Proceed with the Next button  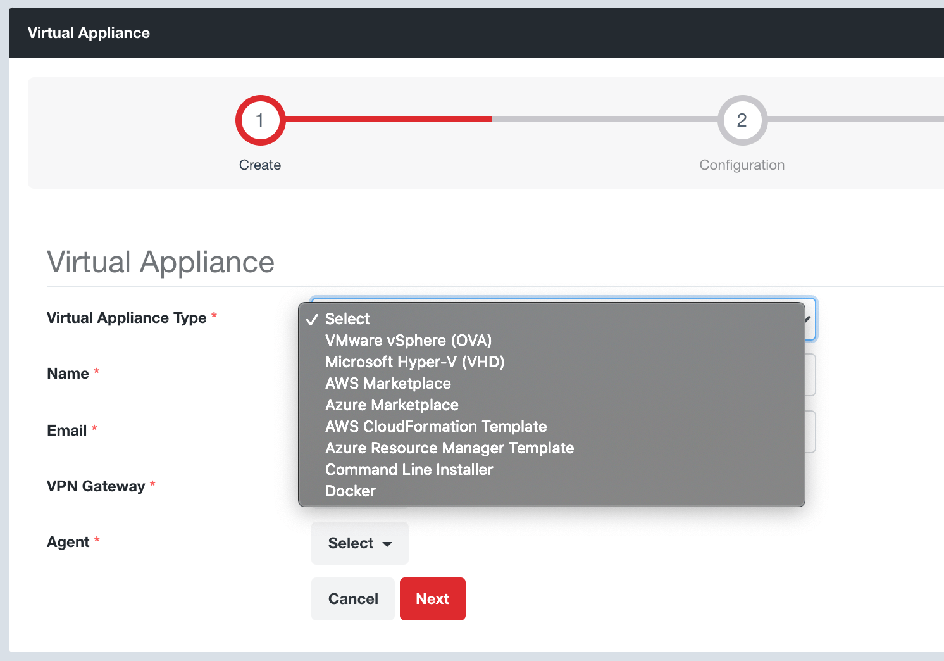433,599
